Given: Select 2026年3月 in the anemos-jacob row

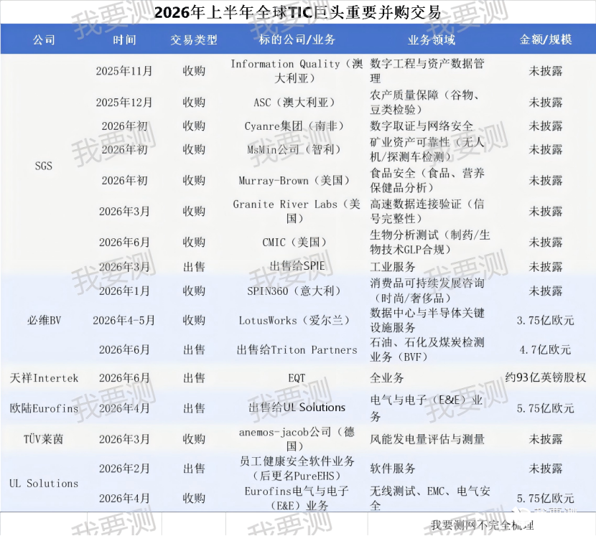Looking at the screenshot, I should [x=124, y=439].
